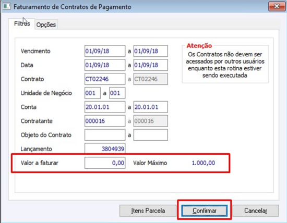
Task: Click the Conta end field
Action: coord(150,107)
